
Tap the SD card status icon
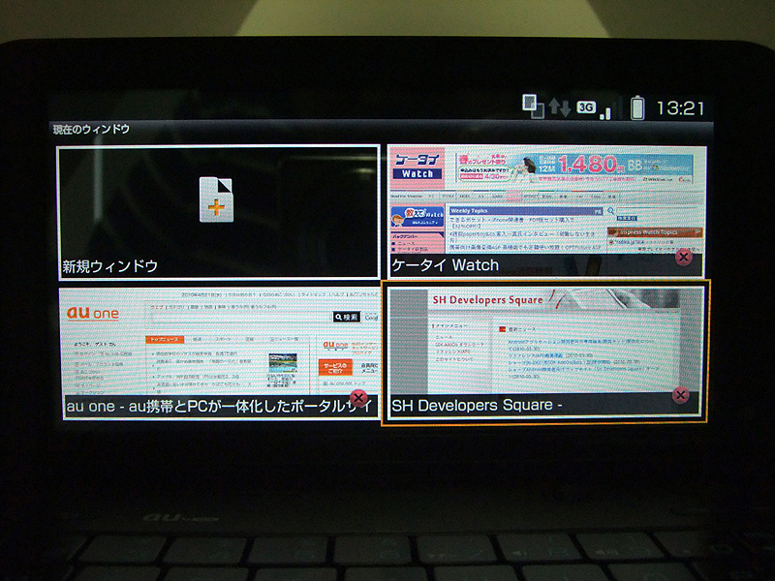tap(533, 107)
